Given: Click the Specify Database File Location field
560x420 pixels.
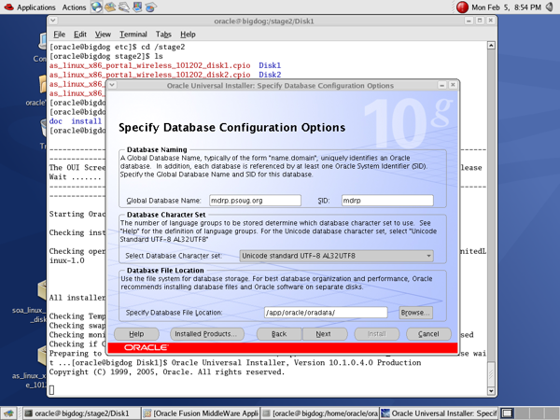Looking at the screenshot, I should point(326,313).
